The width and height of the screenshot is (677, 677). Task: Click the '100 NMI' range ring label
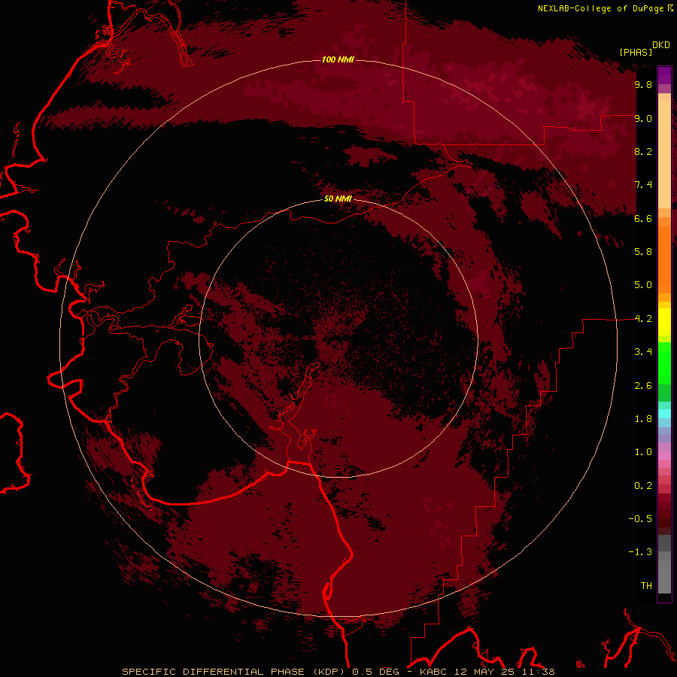pyautogui.click(x=338, y=59)
